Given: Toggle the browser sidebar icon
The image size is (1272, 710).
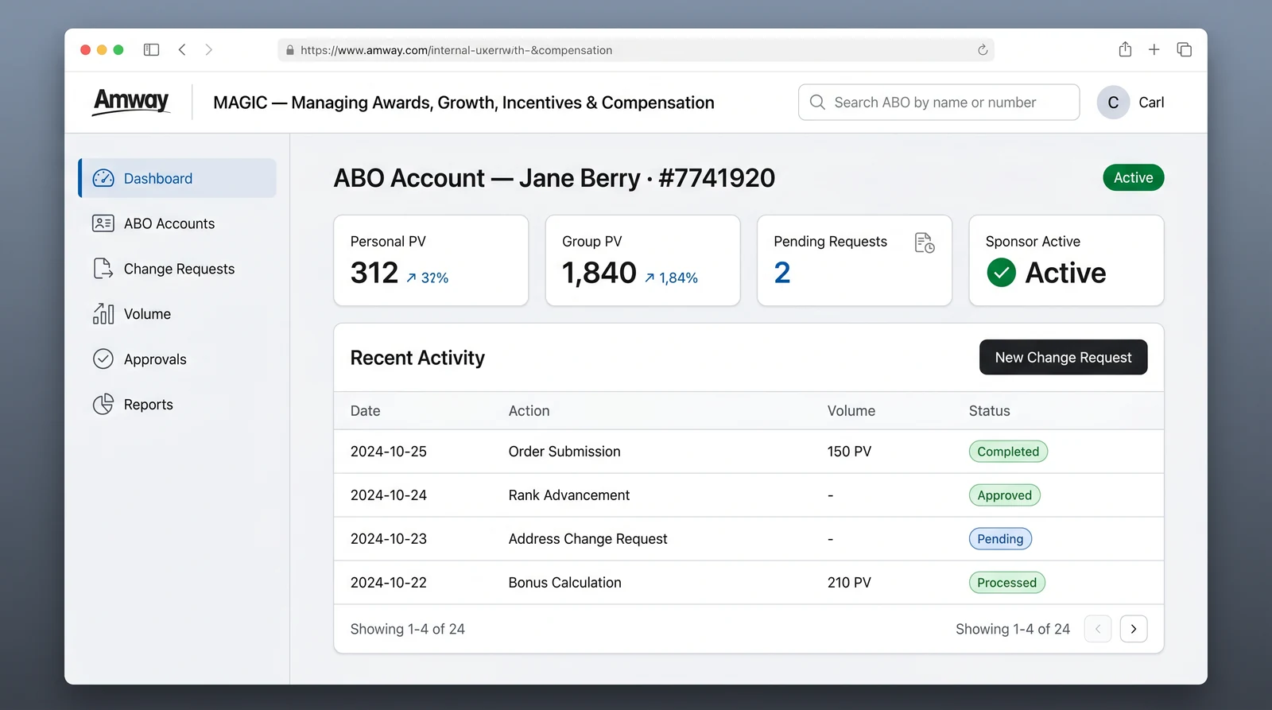Looking at the screenshot, I should [x=151, y=49].
